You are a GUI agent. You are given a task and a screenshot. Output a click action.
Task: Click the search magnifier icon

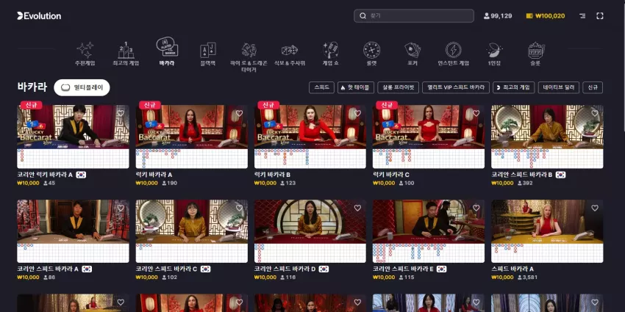tap(362, 16)
